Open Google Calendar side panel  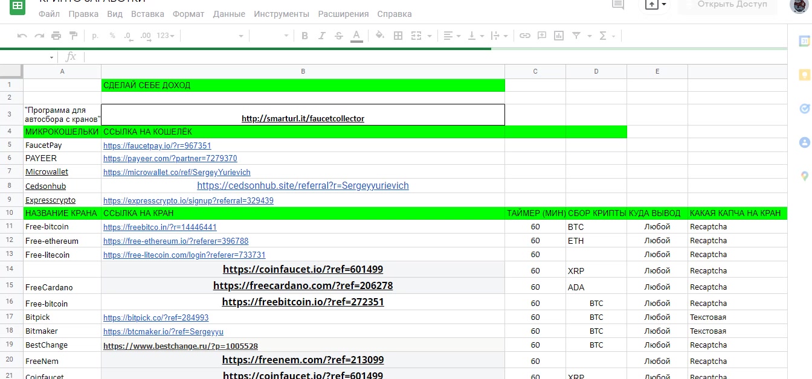pyautogui.click(x=804, y=41)
